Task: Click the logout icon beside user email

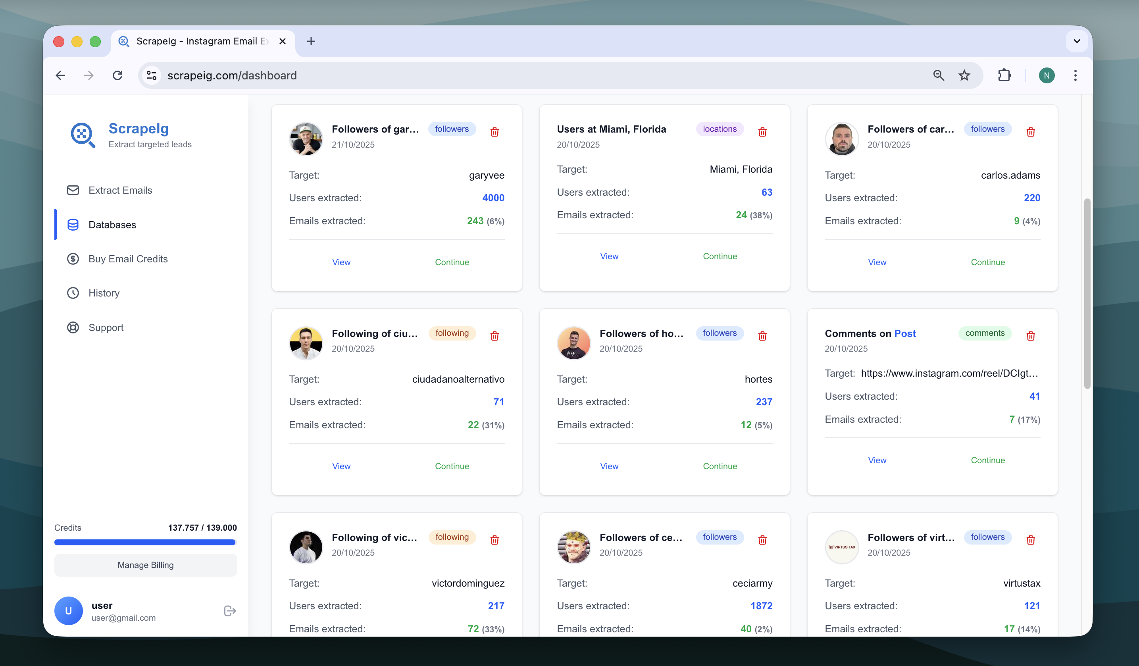Action: [230, 611]
